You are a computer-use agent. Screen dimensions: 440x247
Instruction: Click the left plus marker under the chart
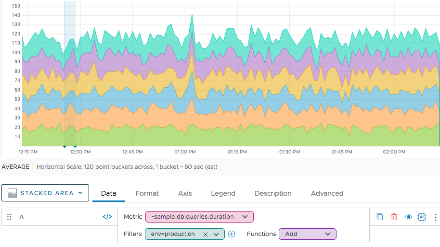pyautogui.click(x=65, y=146)
